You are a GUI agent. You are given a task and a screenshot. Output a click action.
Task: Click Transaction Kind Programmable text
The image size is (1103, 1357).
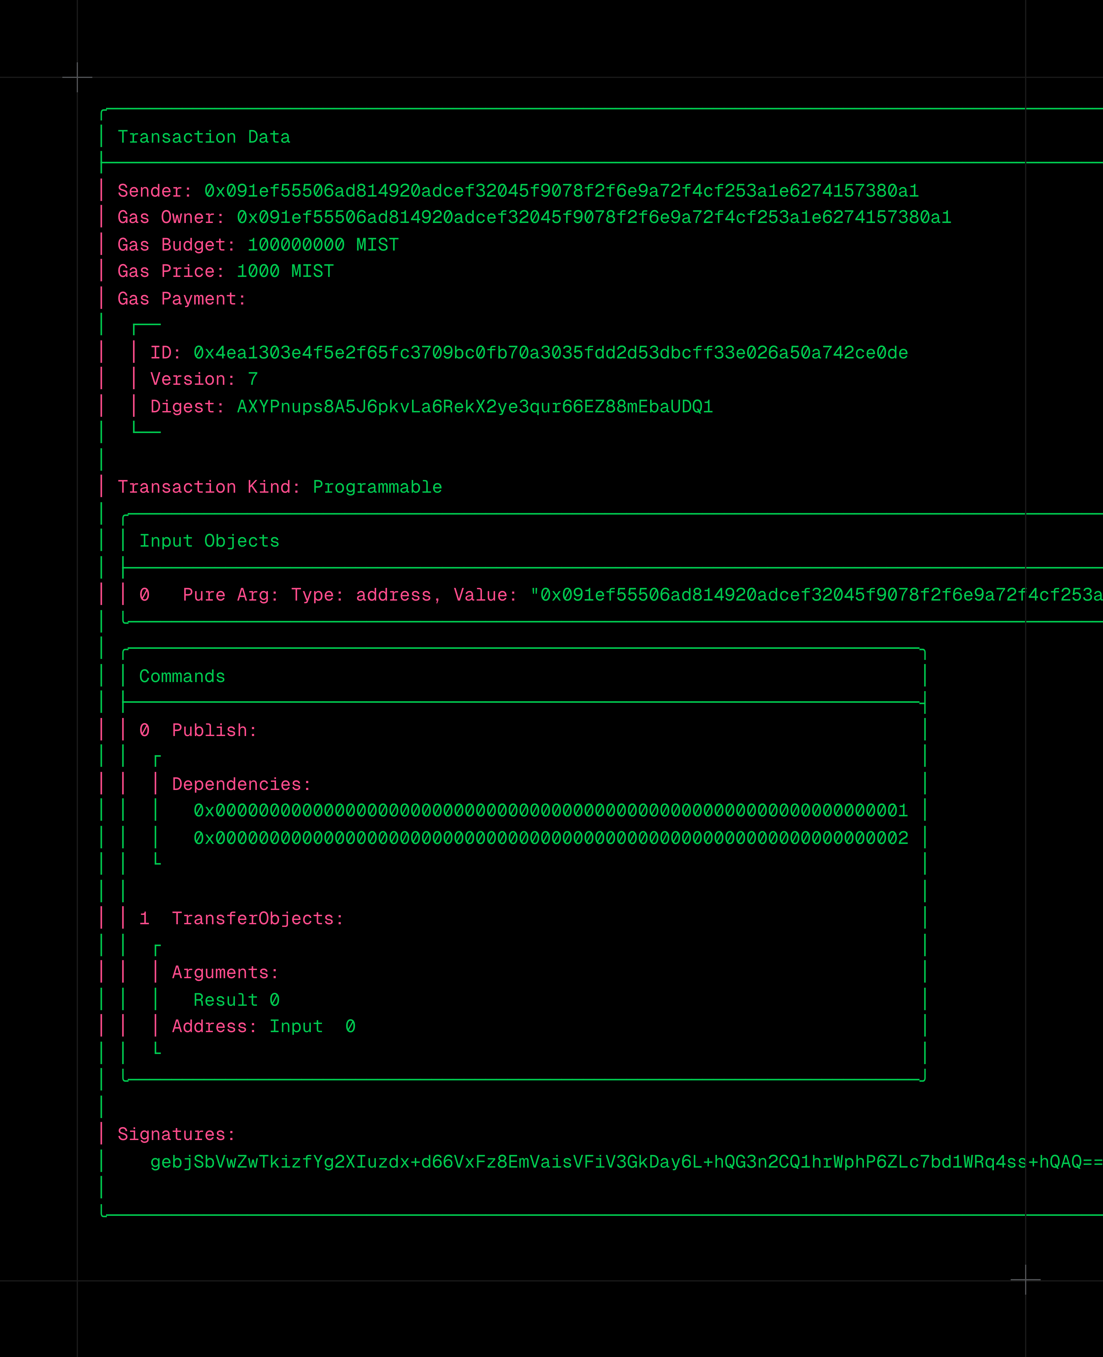click(x=377, y=487)
